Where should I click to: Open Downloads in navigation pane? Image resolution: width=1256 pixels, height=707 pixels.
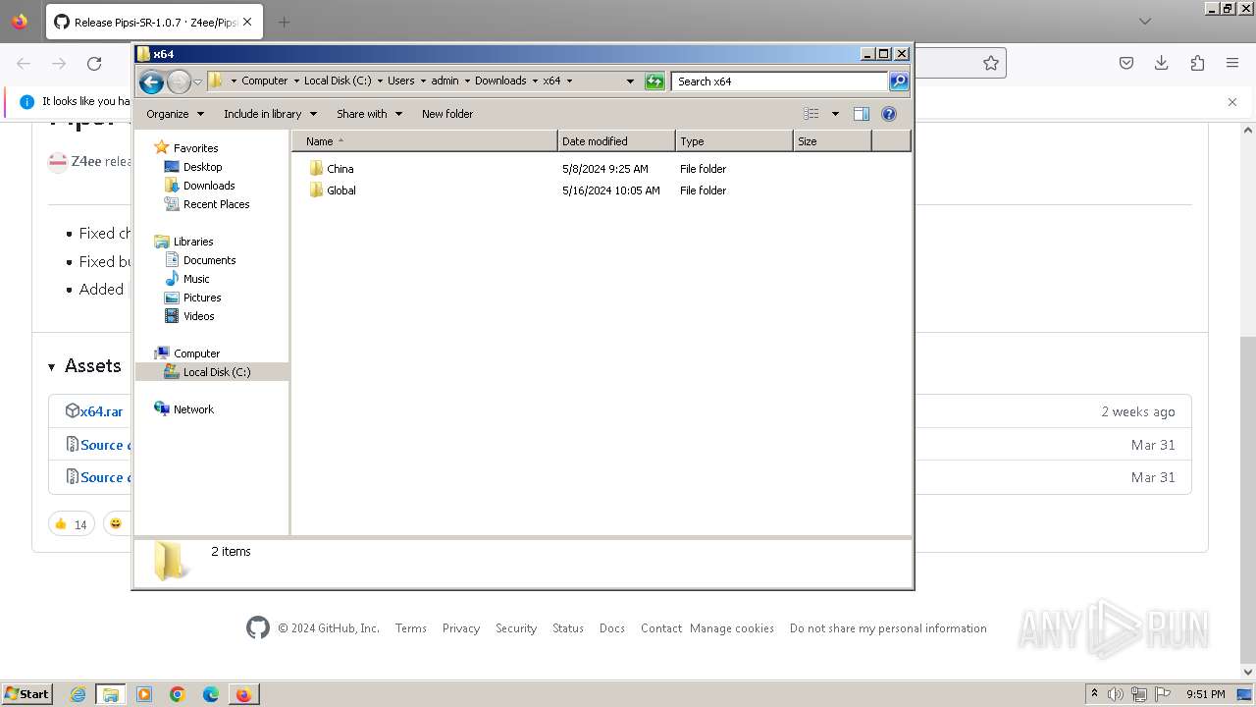(x=209, y=186)
